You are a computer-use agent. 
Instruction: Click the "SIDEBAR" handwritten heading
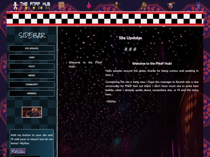click(32, 35)
